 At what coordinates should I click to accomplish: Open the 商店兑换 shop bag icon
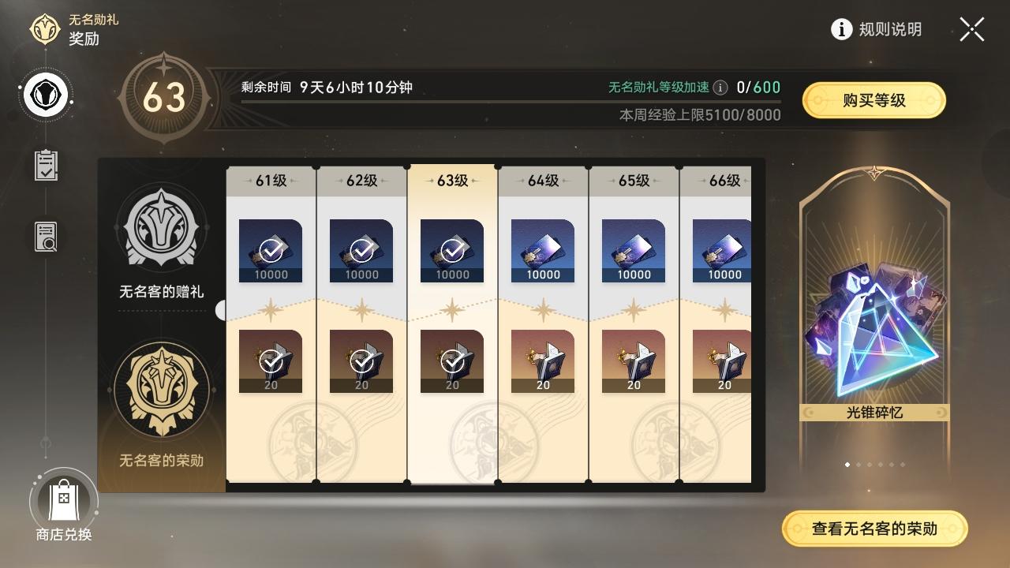coord(64,499)
